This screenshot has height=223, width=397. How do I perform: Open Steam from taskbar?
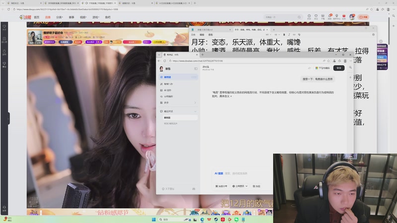216,220
